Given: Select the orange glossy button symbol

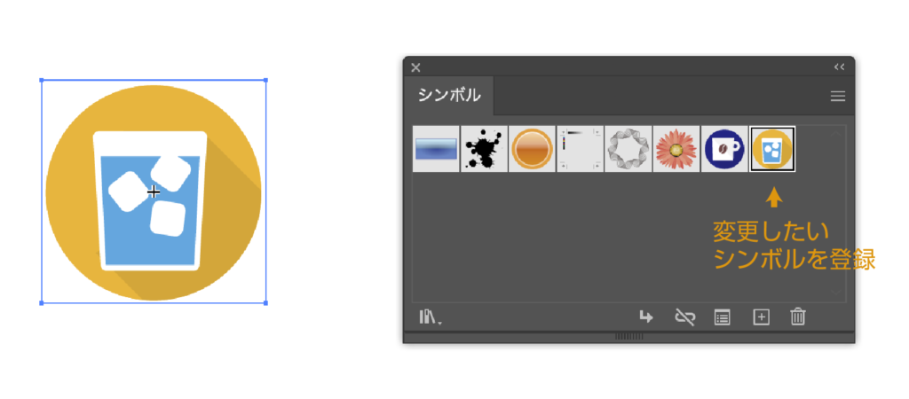Looking at the screenshot, I should tap(533, 149).
